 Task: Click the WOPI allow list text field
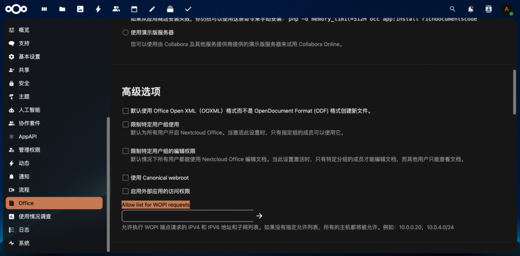pos(187,216)
